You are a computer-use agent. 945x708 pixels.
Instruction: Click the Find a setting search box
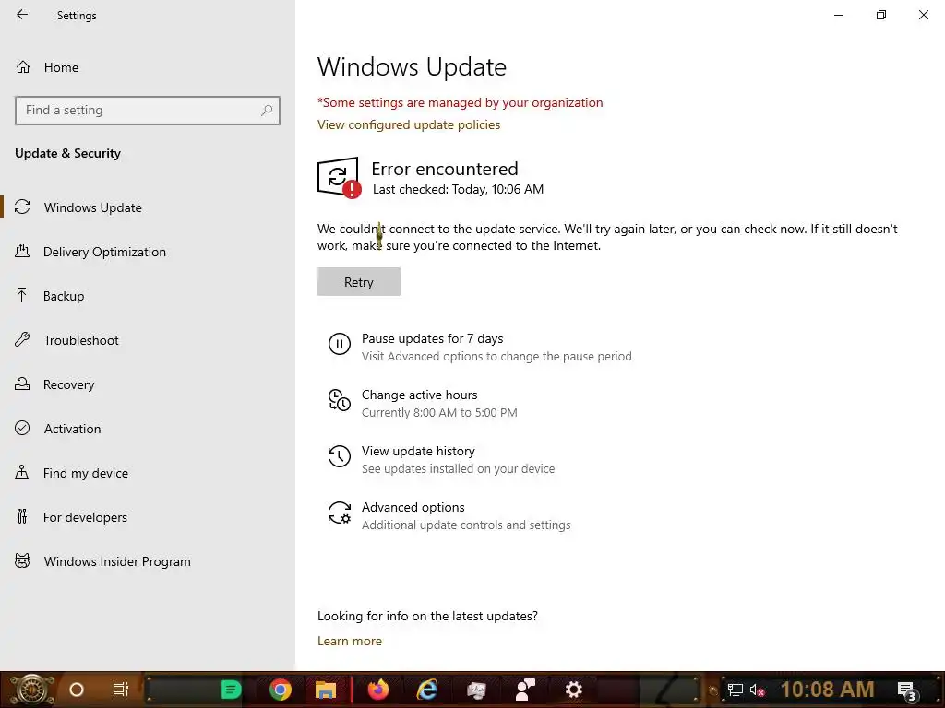click(x=148, y=111)
